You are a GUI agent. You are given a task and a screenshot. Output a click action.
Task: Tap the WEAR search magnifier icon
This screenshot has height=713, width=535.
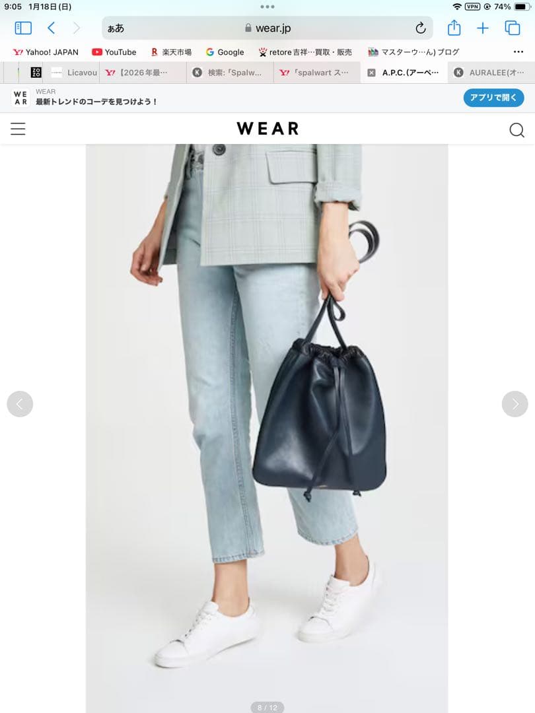[517, 130]
